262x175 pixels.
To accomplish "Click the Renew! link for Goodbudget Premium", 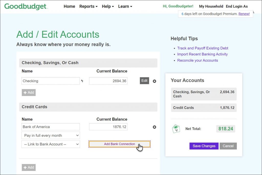I will click(x=244, y=14).
